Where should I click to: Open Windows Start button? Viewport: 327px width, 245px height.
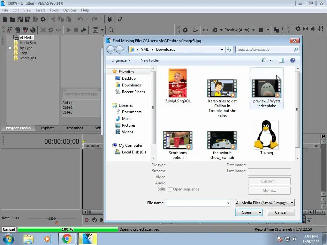(x=9, y=239)
